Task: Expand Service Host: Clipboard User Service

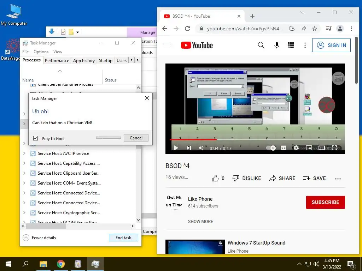Action: [x=24, y=173]
